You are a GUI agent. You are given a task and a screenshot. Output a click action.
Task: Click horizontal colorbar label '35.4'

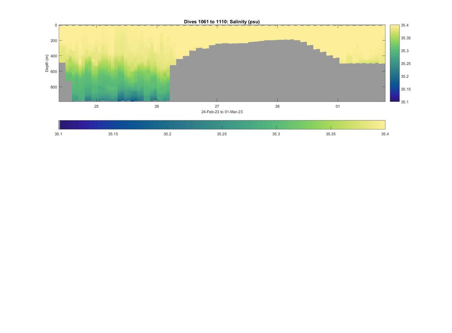coord(385,134)
